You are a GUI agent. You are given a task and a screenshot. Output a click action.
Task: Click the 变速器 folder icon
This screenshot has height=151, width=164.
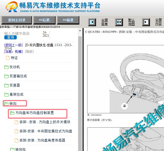[6, 85]
